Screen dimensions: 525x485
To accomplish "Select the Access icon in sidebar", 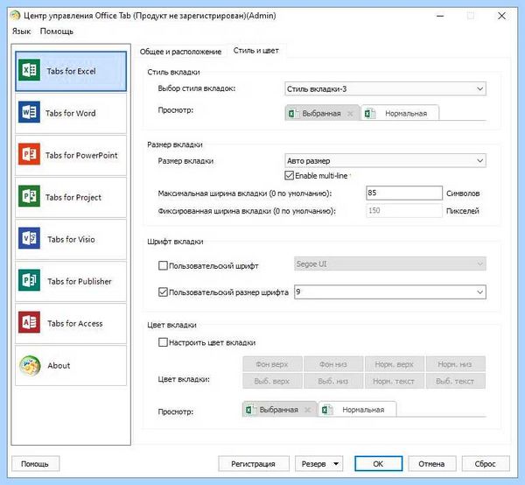I will tap(30, 322).
